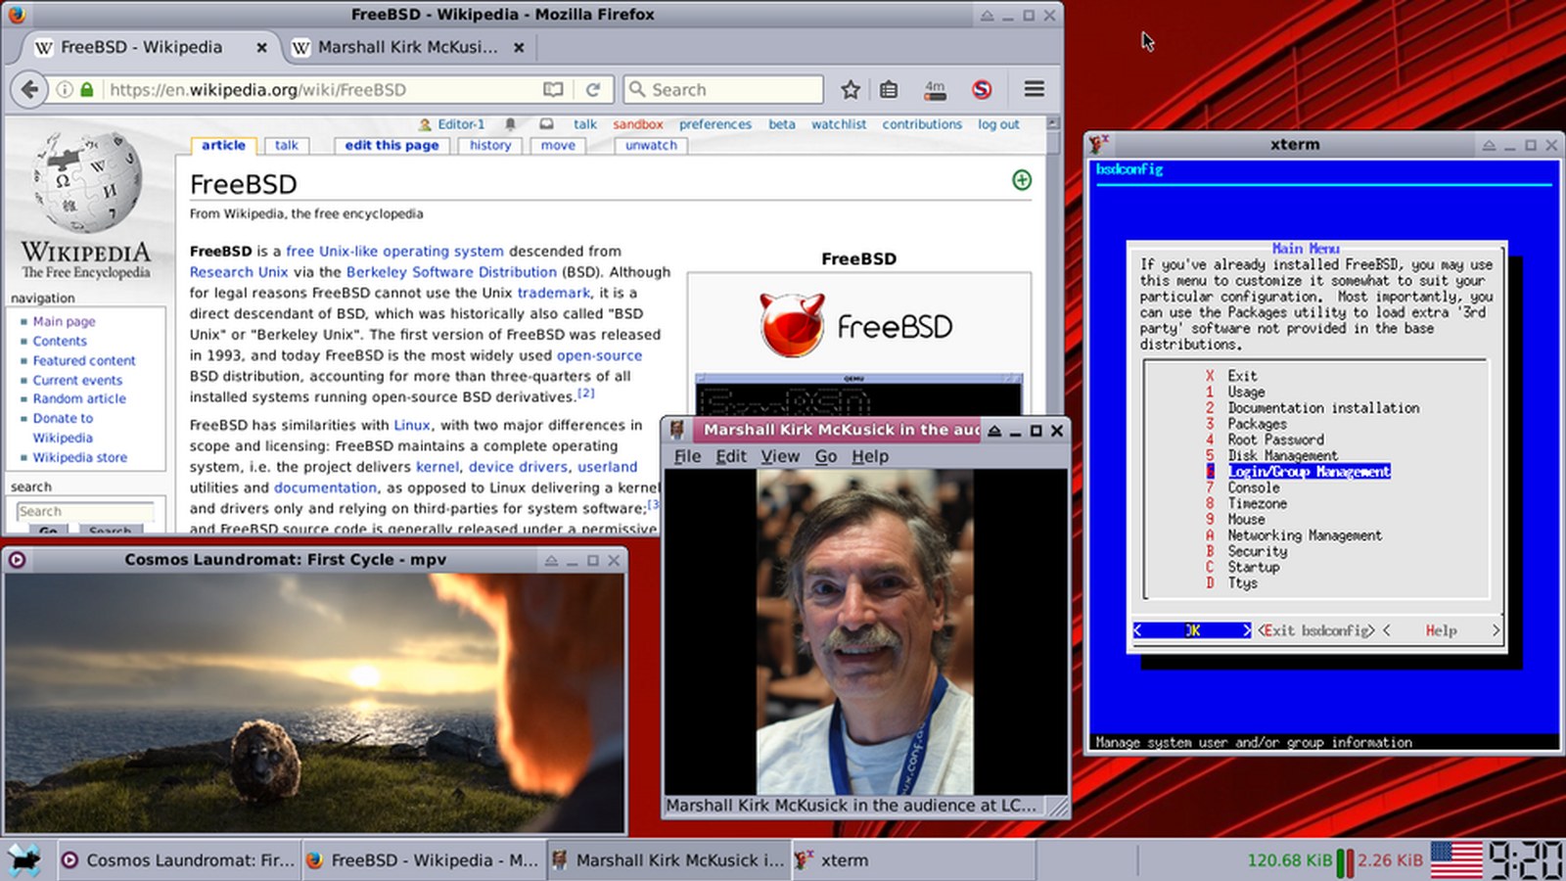Viewport: 1566px width, 881px height.
Task: Close the FreeBSD - Wikipedia tab
Action: point(261,47)
